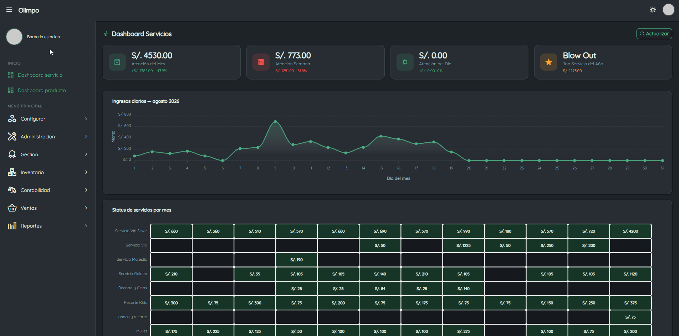The image size is (680, 336).
Task: Click Servicio Vip Silver S/. 4200 cell
Action: pos(630,231)
